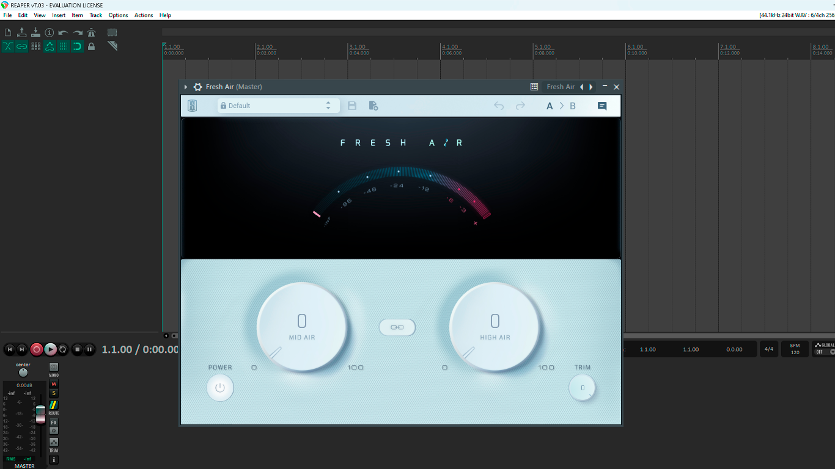Save preset floppy disk icon
Screen dimensions: 835x469
point(352,106)
